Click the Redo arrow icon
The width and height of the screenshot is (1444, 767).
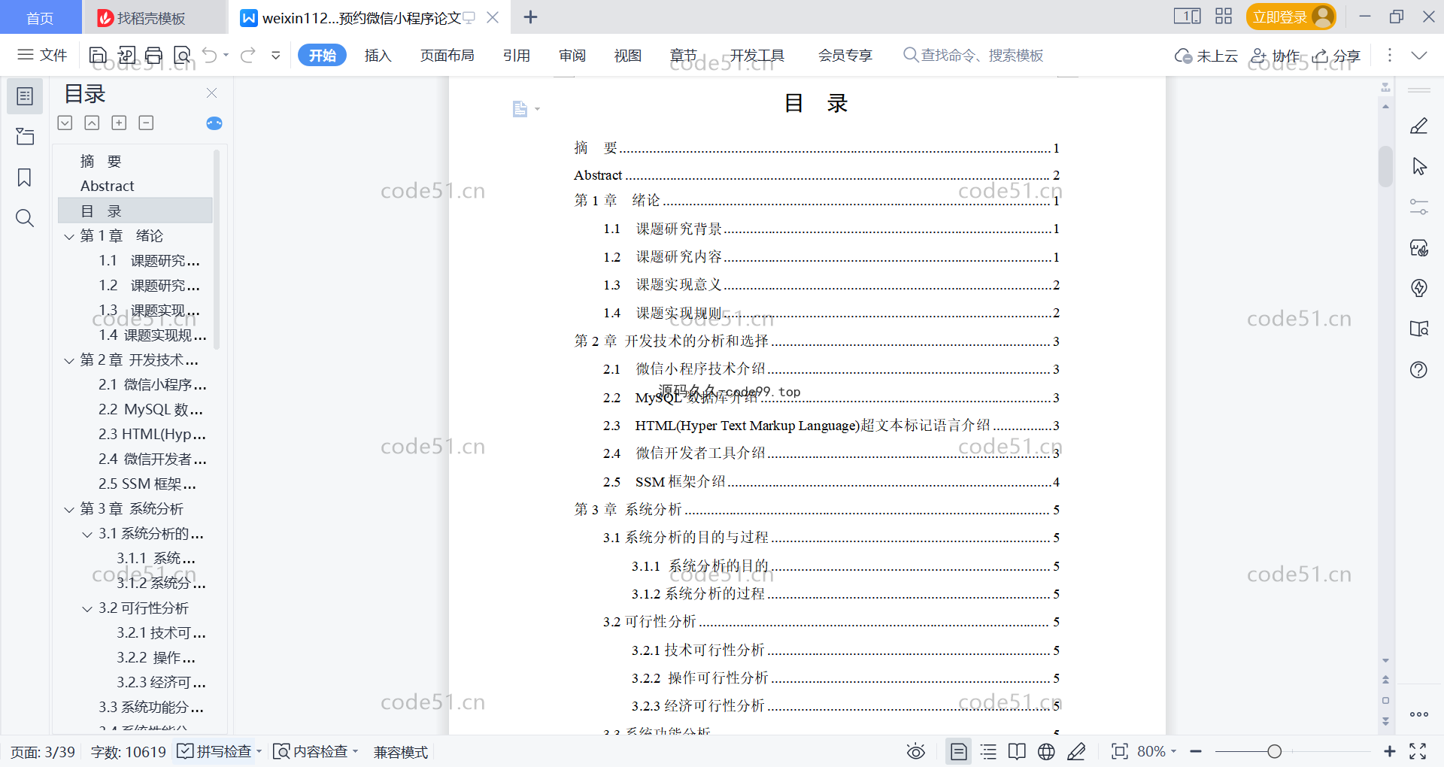(248, 55)
